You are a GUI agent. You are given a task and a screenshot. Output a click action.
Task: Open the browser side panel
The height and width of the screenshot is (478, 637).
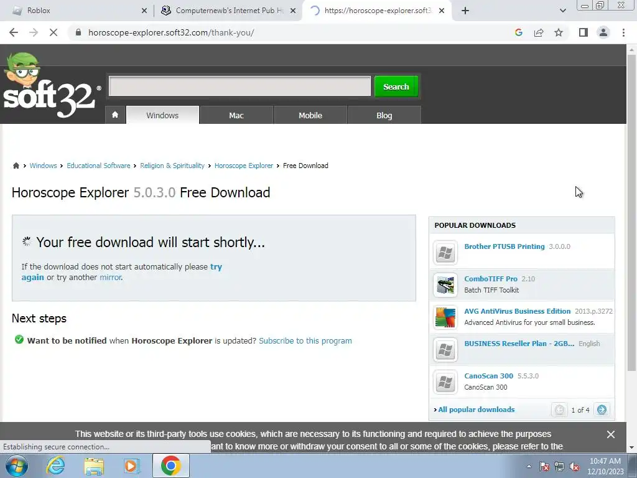[x=584, y=32]
